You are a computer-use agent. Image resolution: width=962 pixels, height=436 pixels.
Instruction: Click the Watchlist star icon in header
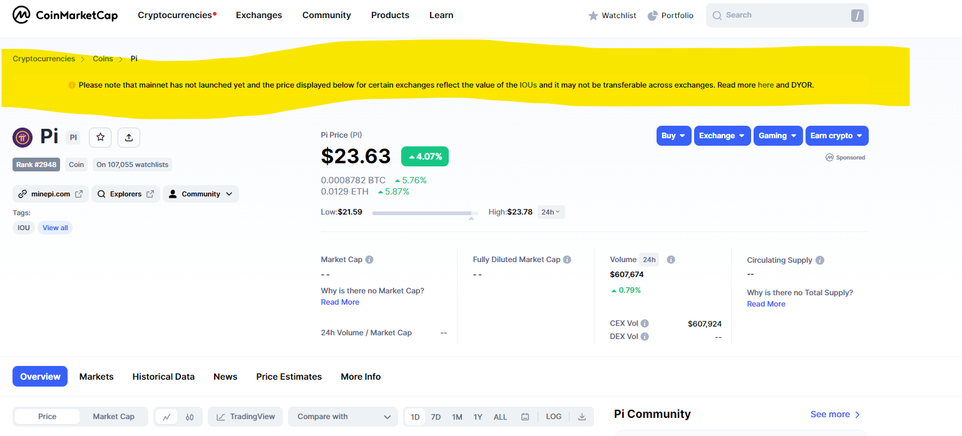(593, 16)
